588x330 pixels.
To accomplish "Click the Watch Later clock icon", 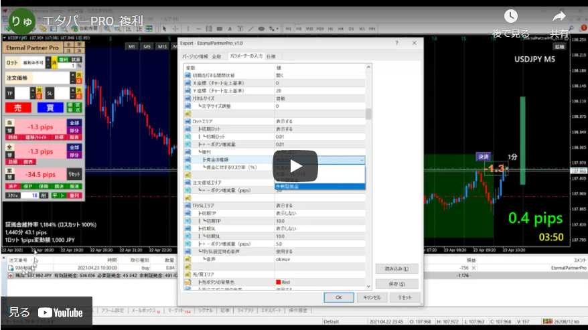I will tap(511, 16).
